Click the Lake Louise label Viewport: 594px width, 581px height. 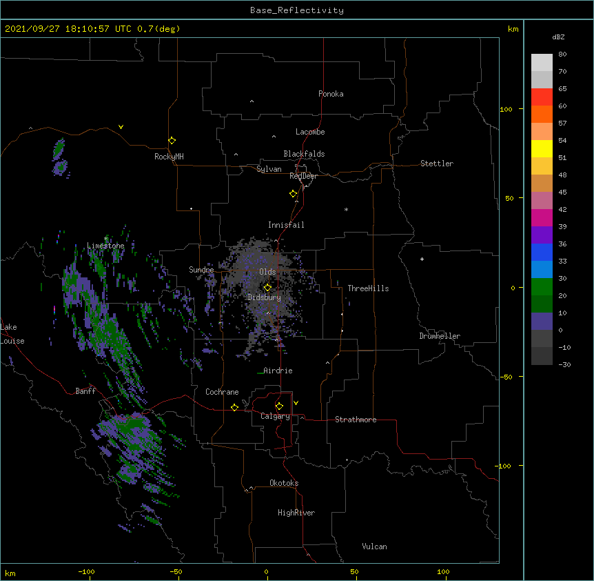click(x=12, y=334)
